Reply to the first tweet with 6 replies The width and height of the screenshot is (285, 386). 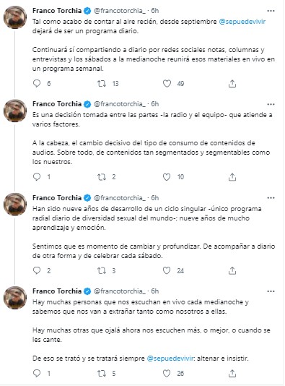pos(37,83)
